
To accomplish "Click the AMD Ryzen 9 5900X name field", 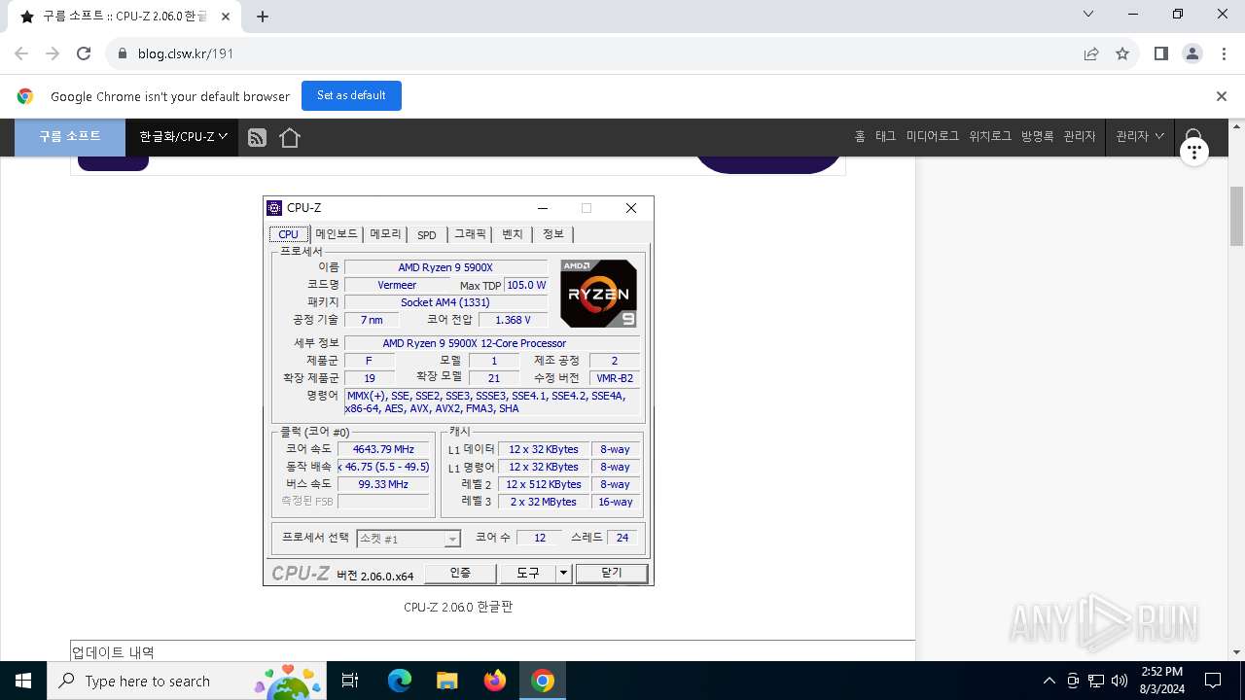I will (445, 267).
